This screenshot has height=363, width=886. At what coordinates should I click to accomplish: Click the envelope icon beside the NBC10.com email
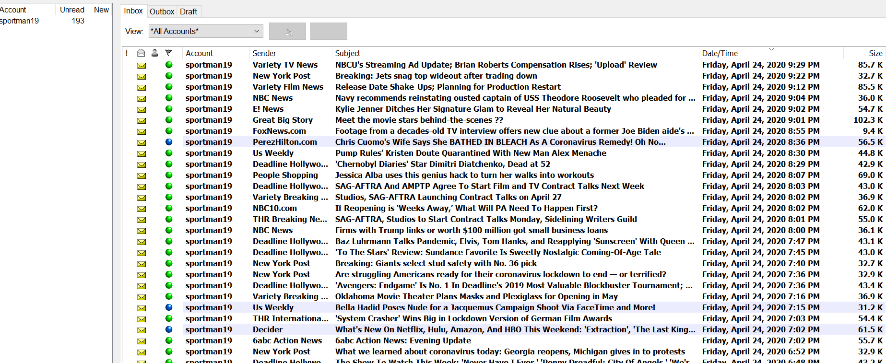(x=142, y=209)
